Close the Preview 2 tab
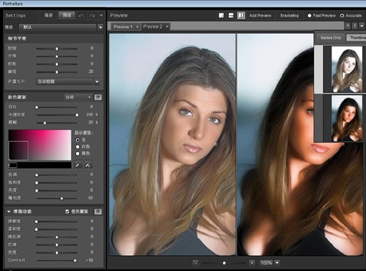Viewport: 366px width, 271px height. 167,26
